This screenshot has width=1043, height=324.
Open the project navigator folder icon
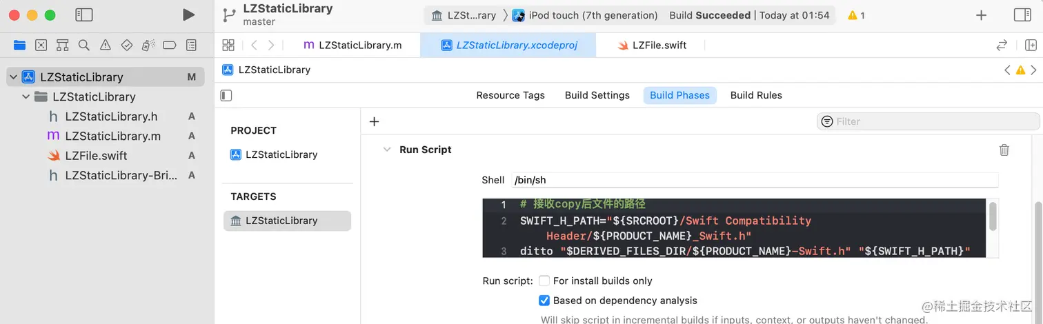(19, 45)
